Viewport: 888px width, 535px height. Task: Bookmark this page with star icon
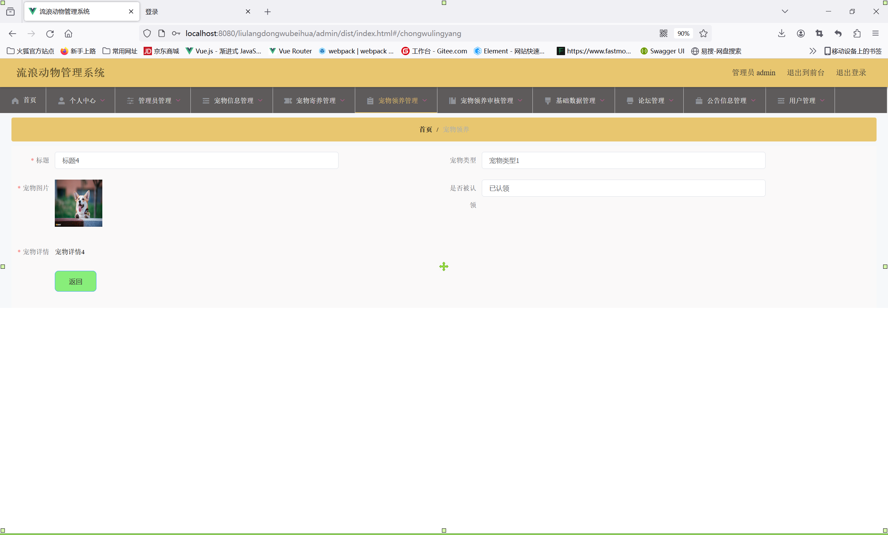(x=703, y=34)
